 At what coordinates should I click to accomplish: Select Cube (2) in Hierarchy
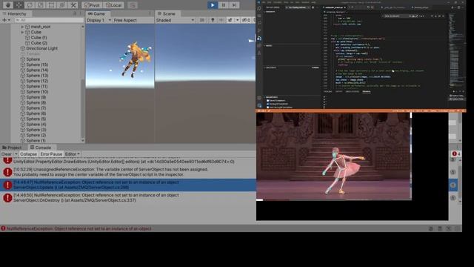point(39,43)
